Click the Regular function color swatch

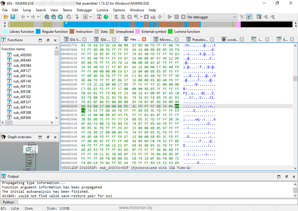click(x=38, y=31)
